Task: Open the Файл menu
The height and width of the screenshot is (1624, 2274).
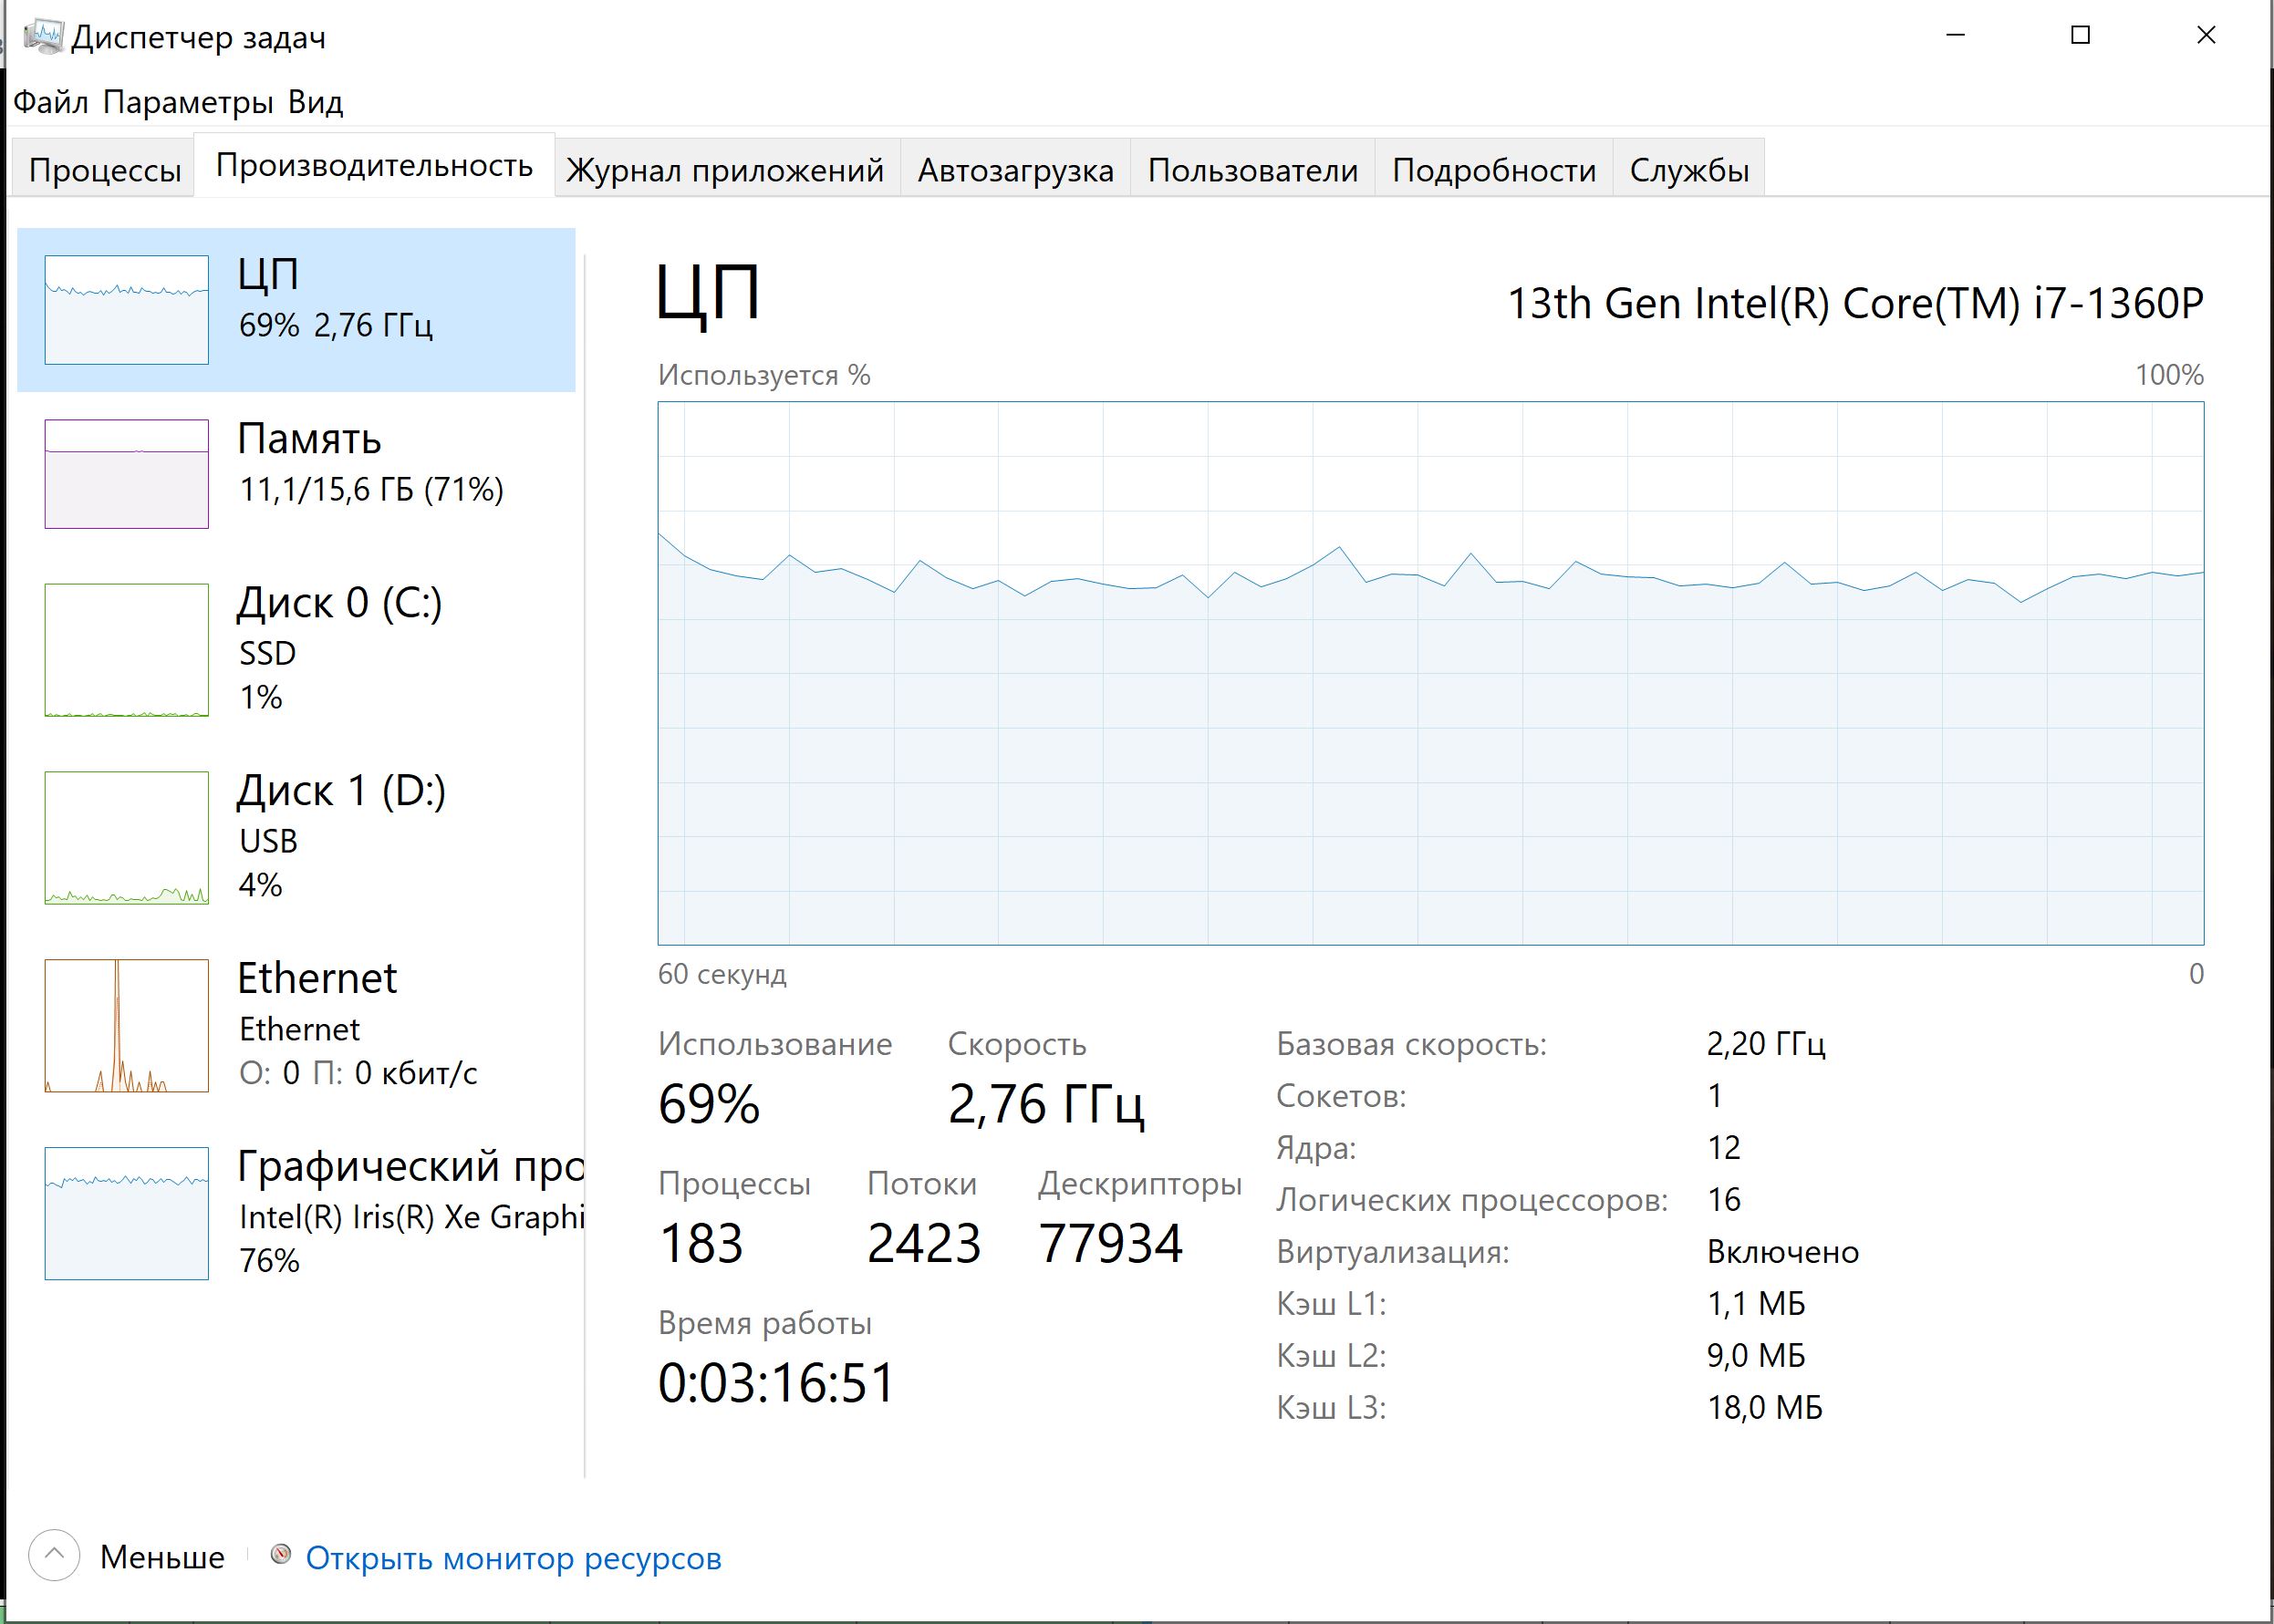Action: (x=51, y=102)
